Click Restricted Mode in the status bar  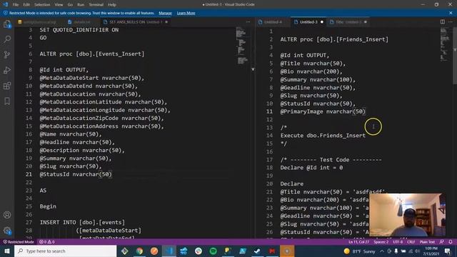(19, 242)
